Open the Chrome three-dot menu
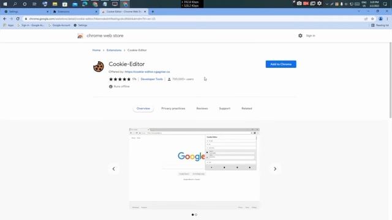This screenshot has width=392, height=220. coord(387,19)
